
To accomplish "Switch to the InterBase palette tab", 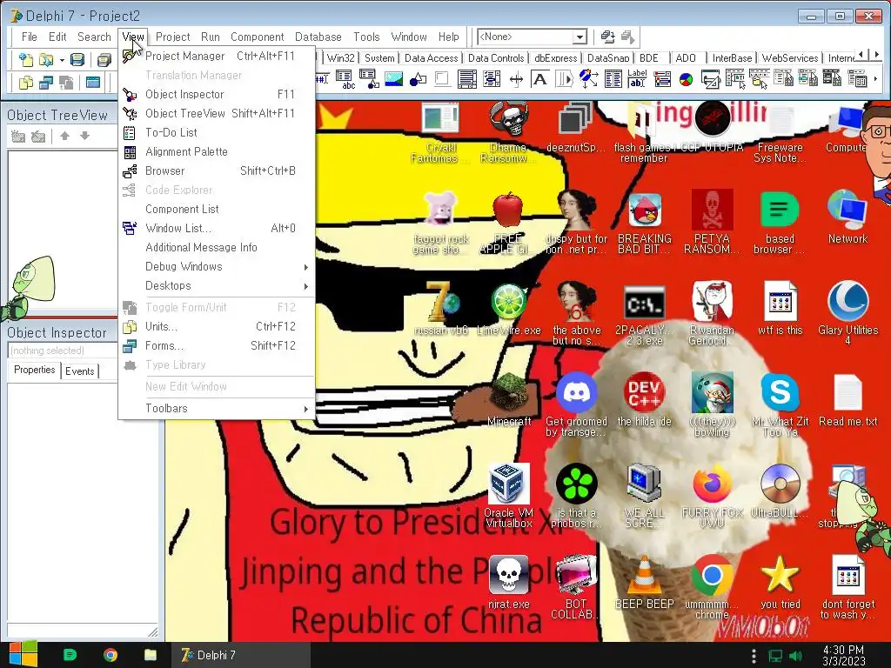I will click(x=732, y=58).
